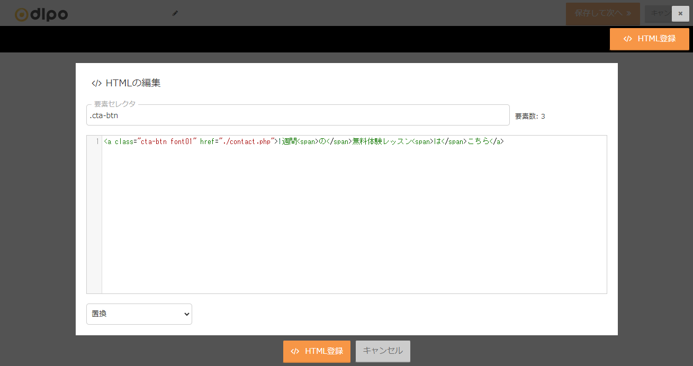Click line number 1 in editor gutter
The height and width of the screenshot is (366, 693).
click(x=97, y=141)
